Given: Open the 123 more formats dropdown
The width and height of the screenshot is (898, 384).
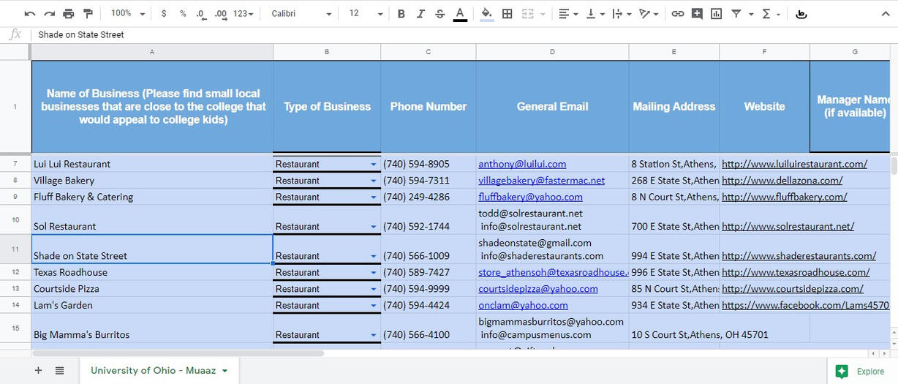Looking at the screenshot, I should 244,13.
